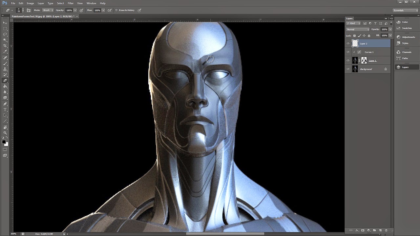The height and width of the screenshot is (236, 420).
Task: Open the Channels panel
Action: tap(406, 52)
